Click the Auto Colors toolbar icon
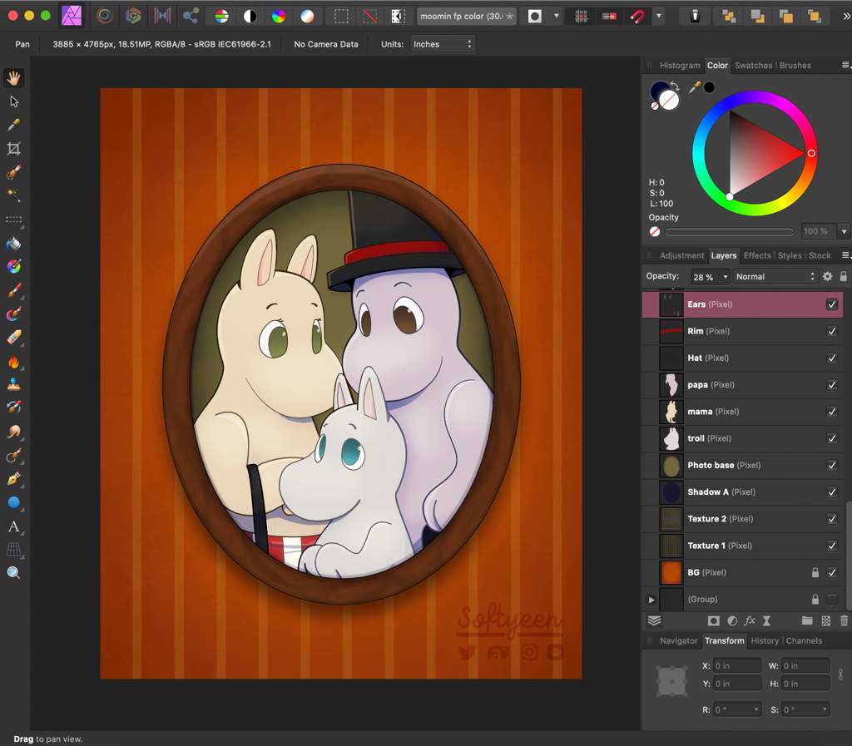 point(279,17)
